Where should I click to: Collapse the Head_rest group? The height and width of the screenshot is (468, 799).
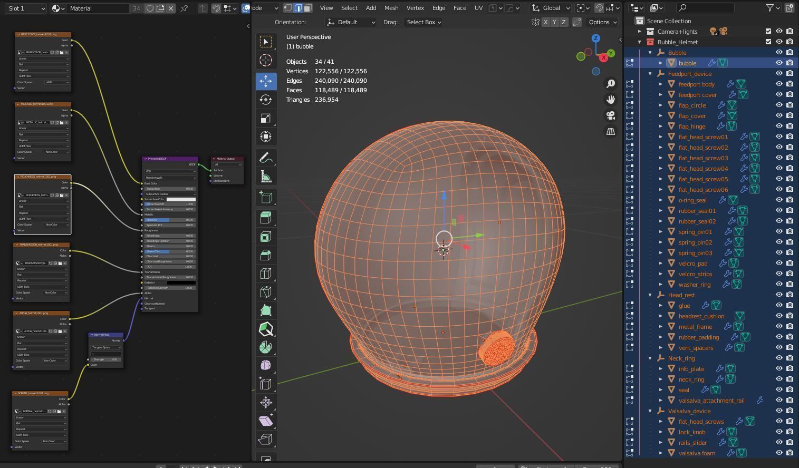650,295
